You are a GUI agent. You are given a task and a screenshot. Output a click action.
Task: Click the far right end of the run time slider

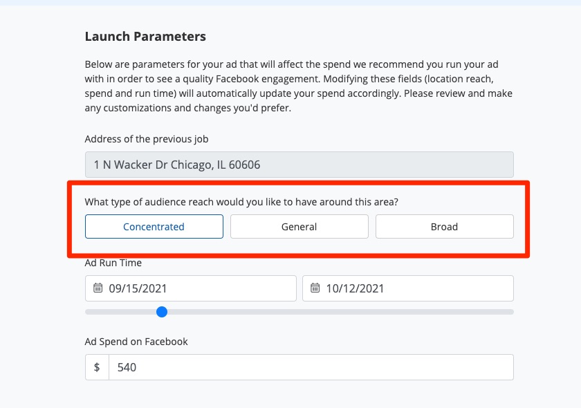510,312
